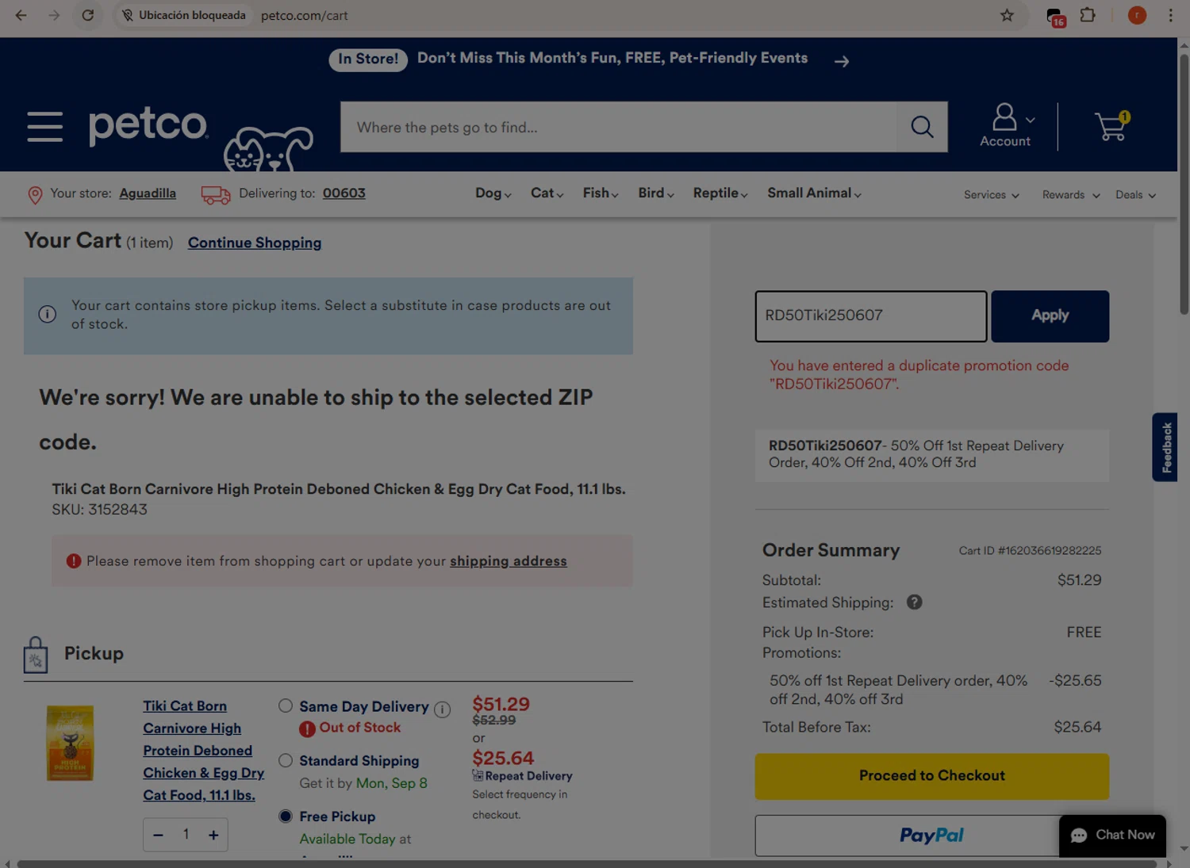Viewport: 1190px width, 868px height.
Task: Expand the Small Animal category menu
Action: (x=814, y=193)
